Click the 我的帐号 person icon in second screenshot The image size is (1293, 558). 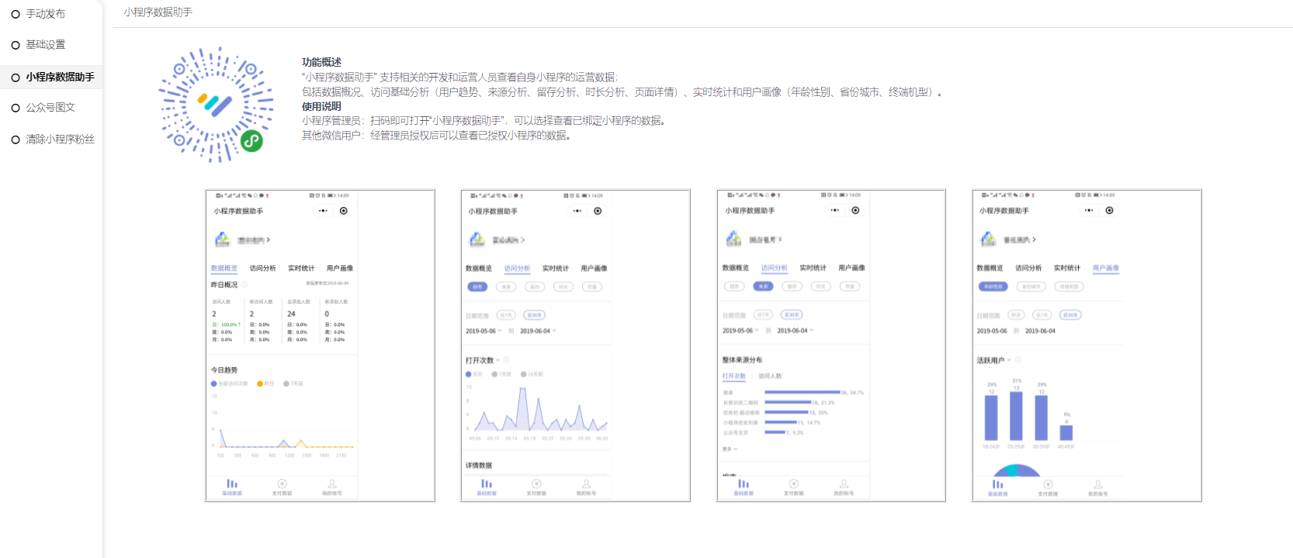click(x=586, y=485)
